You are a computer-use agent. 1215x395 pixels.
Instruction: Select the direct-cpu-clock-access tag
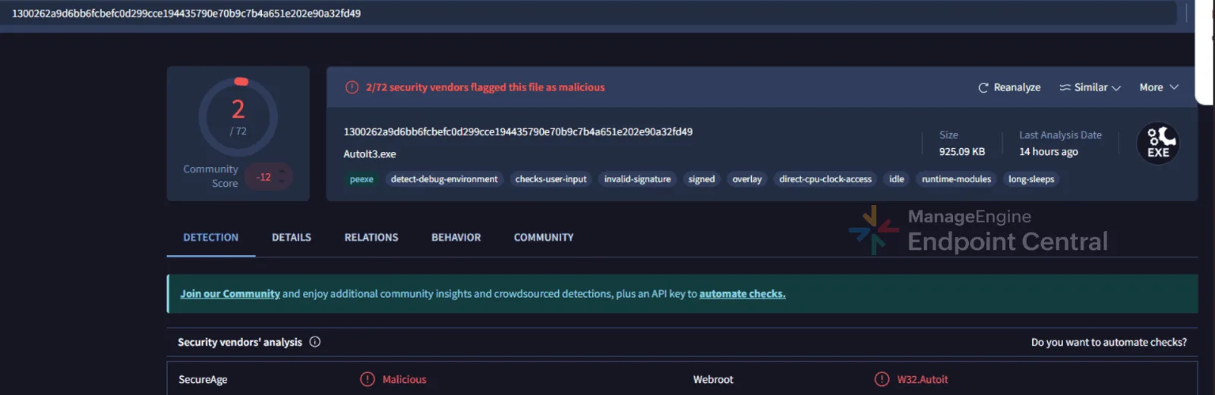point(825,179)
